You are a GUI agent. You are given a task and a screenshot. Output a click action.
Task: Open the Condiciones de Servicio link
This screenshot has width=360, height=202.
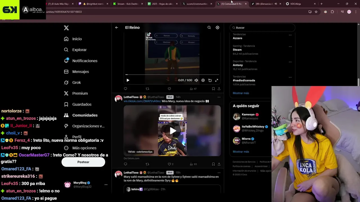tap(244, 162)
